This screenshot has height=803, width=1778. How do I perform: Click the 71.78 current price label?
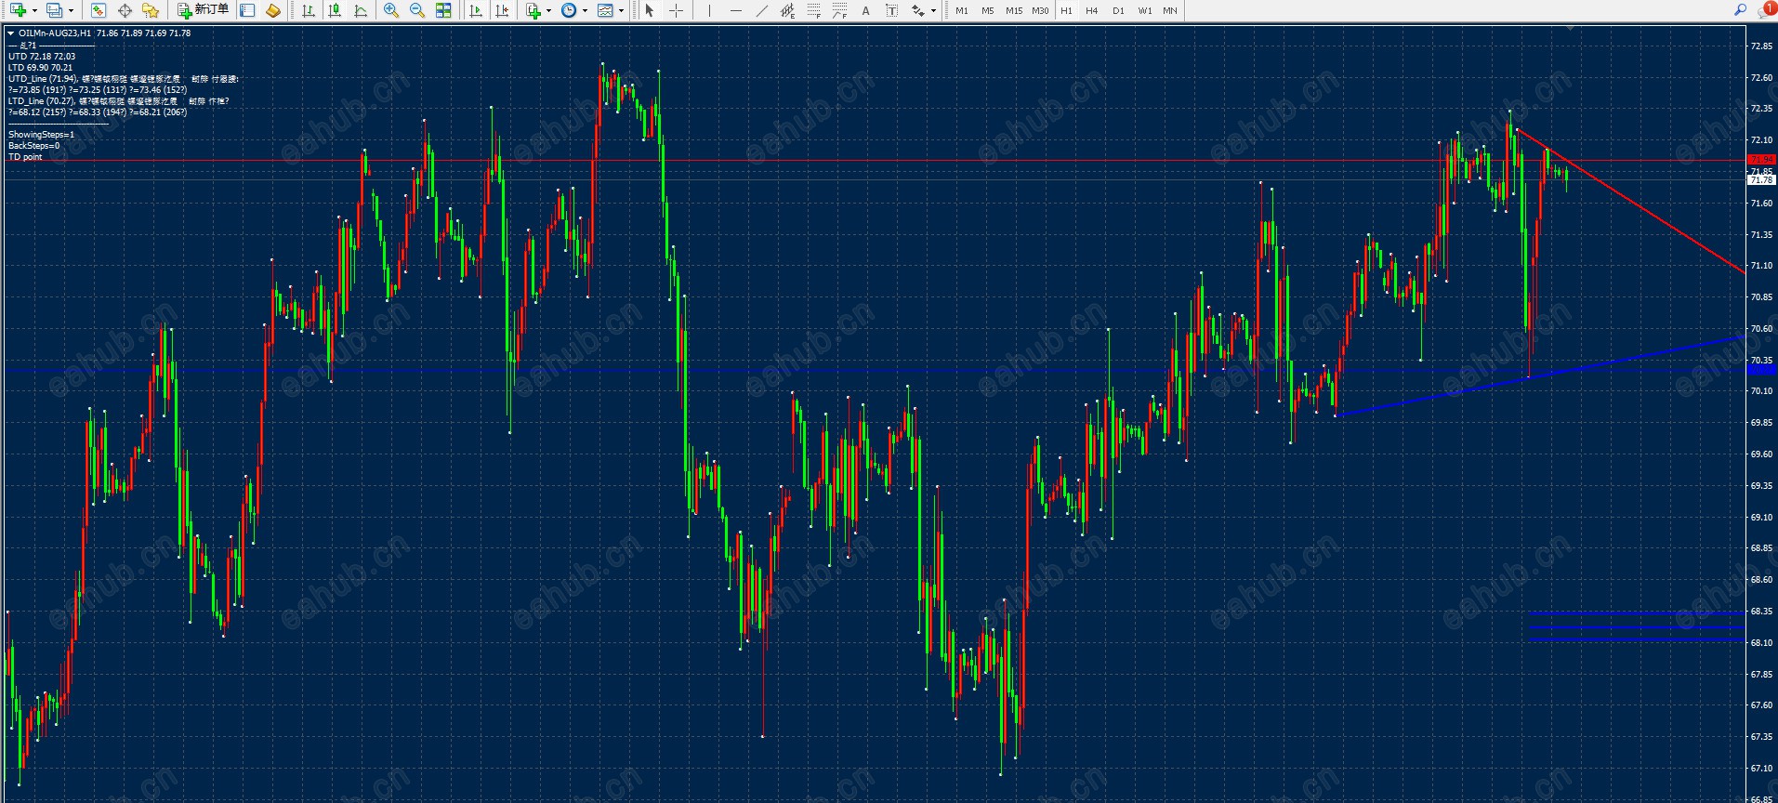tap(1761, 180)
